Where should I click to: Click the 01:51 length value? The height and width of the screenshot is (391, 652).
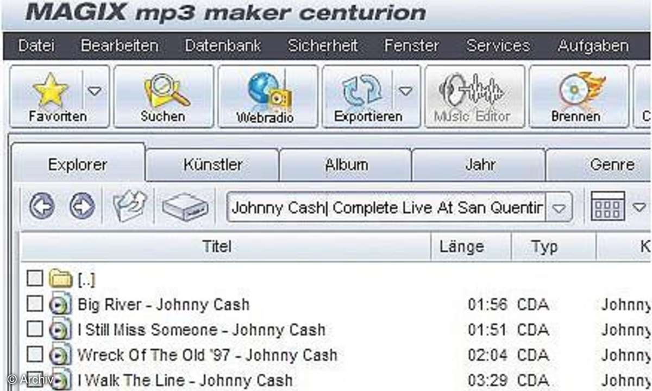tap(487, 330)
